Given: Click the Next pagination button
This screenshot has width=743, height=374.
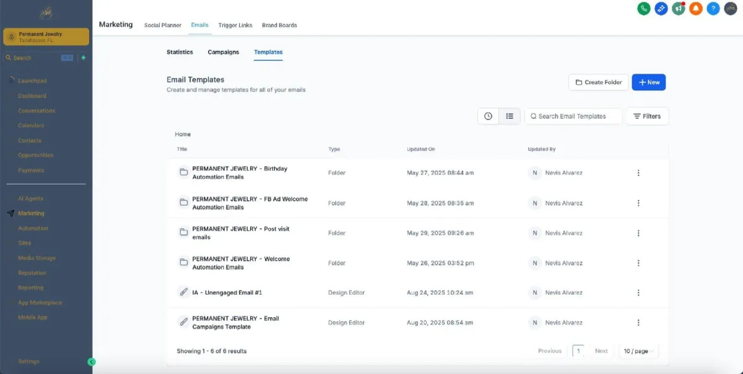Looking at the screenshot, I should click(x=601, y=351).
